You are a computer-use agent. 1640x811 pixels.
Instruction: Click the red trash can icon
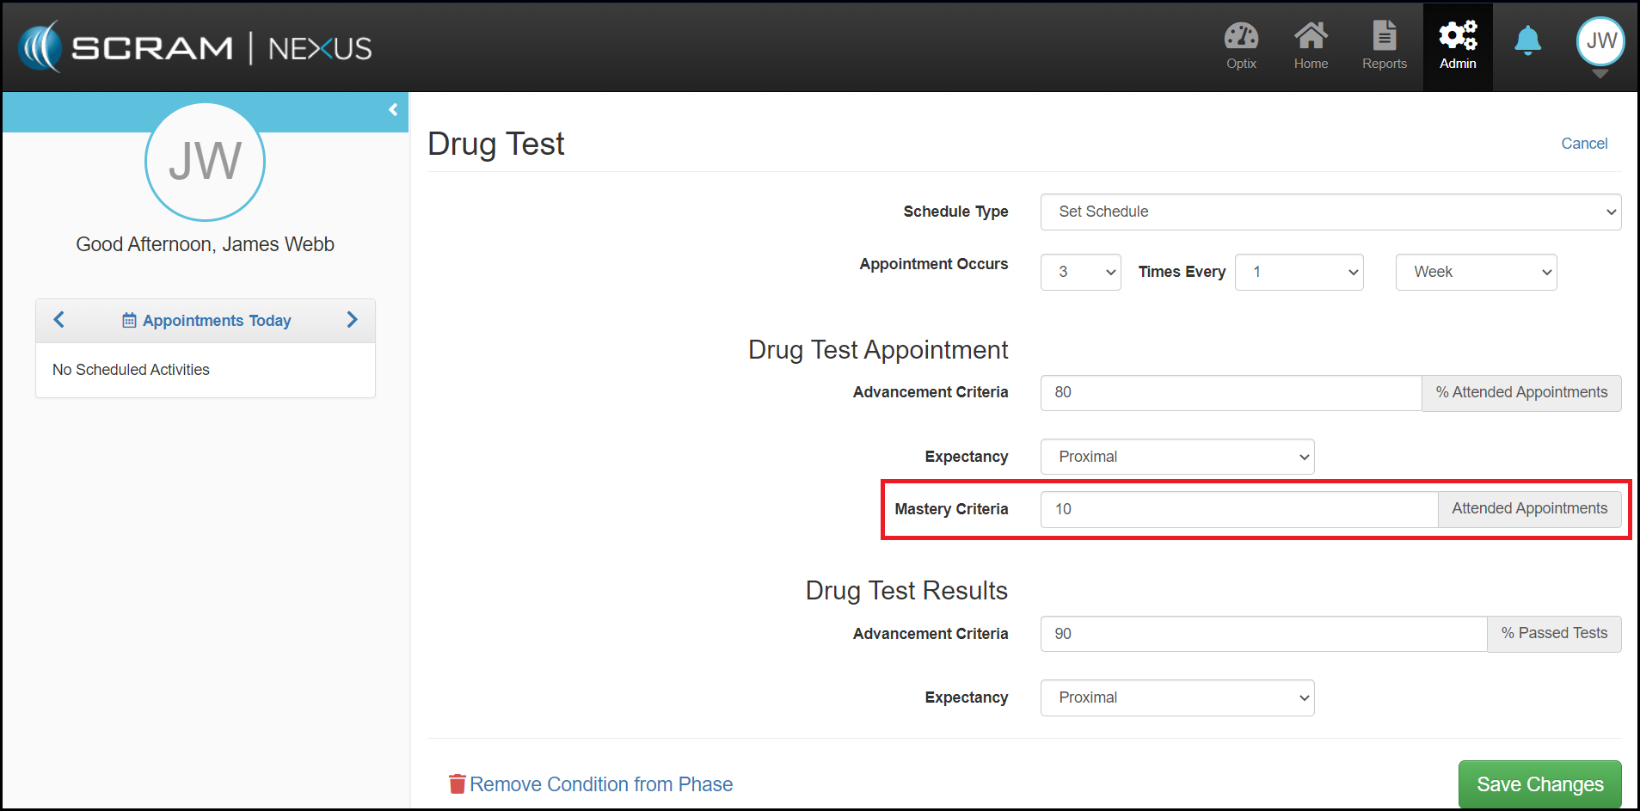point(457,783)
